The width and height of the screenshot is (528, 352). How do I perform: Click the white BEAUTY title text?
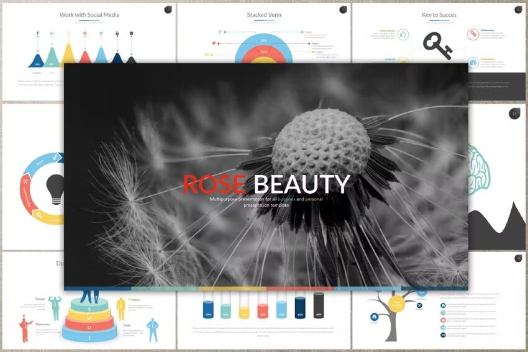point(301,184)
